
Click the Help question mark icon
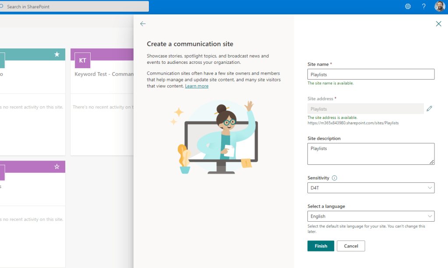click(423, 7)
